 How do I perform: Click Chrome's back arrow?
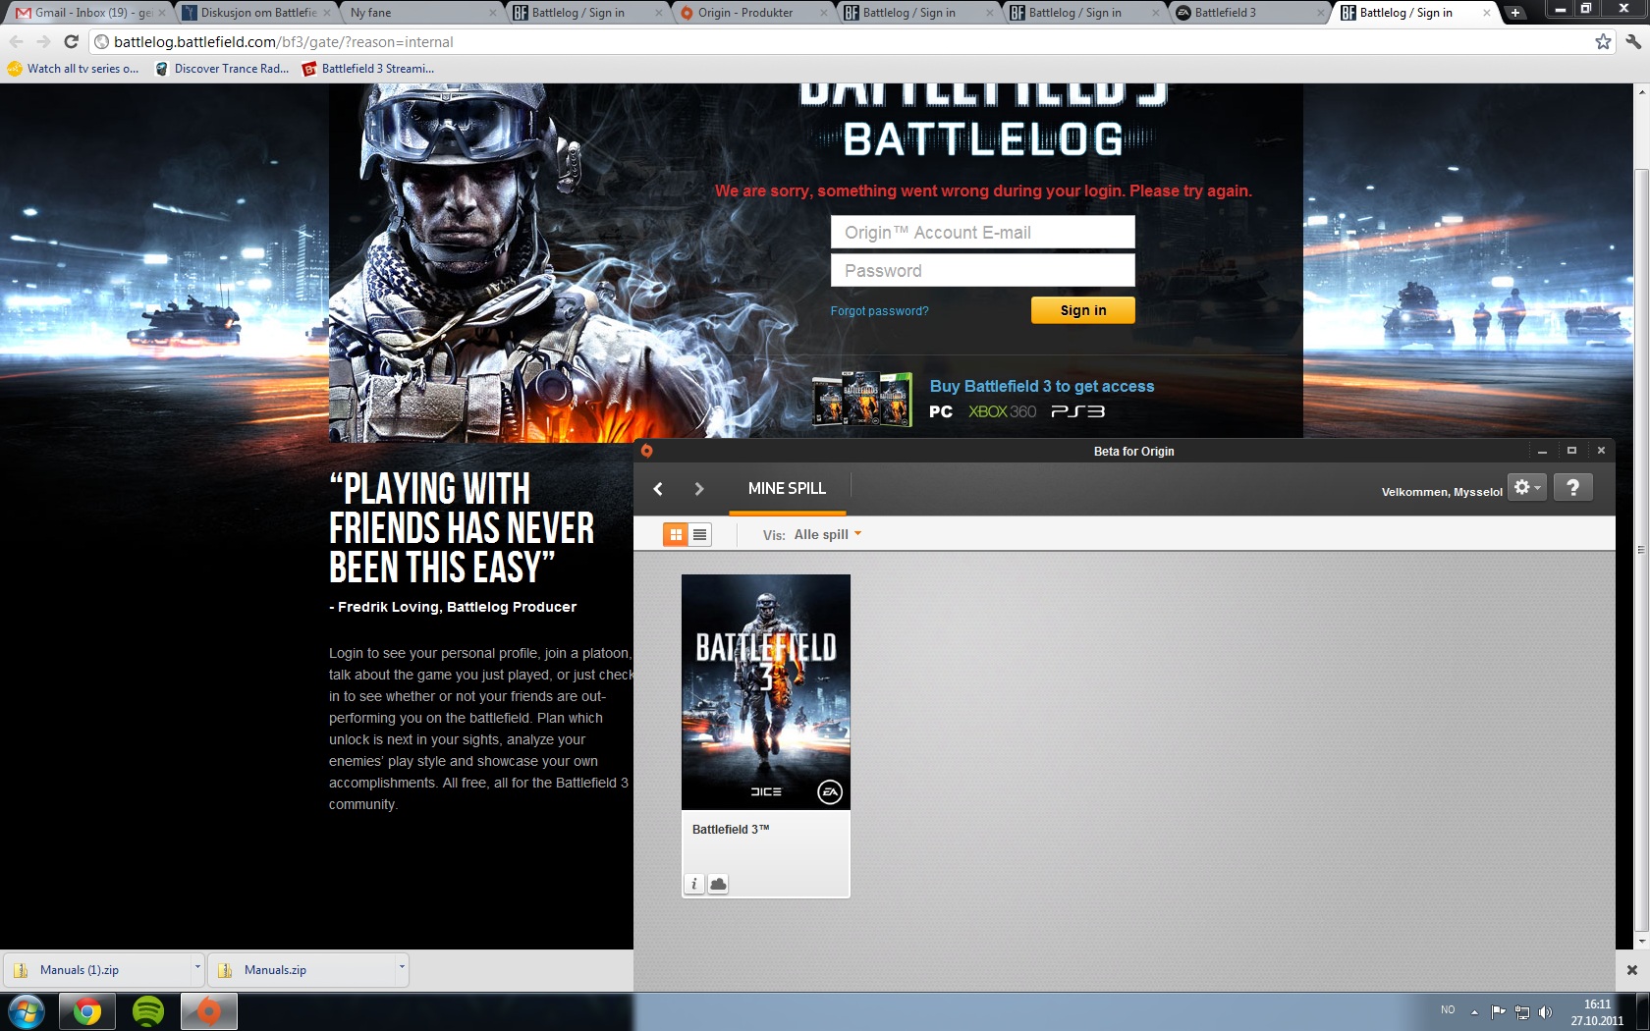click(x=17, y=41)
